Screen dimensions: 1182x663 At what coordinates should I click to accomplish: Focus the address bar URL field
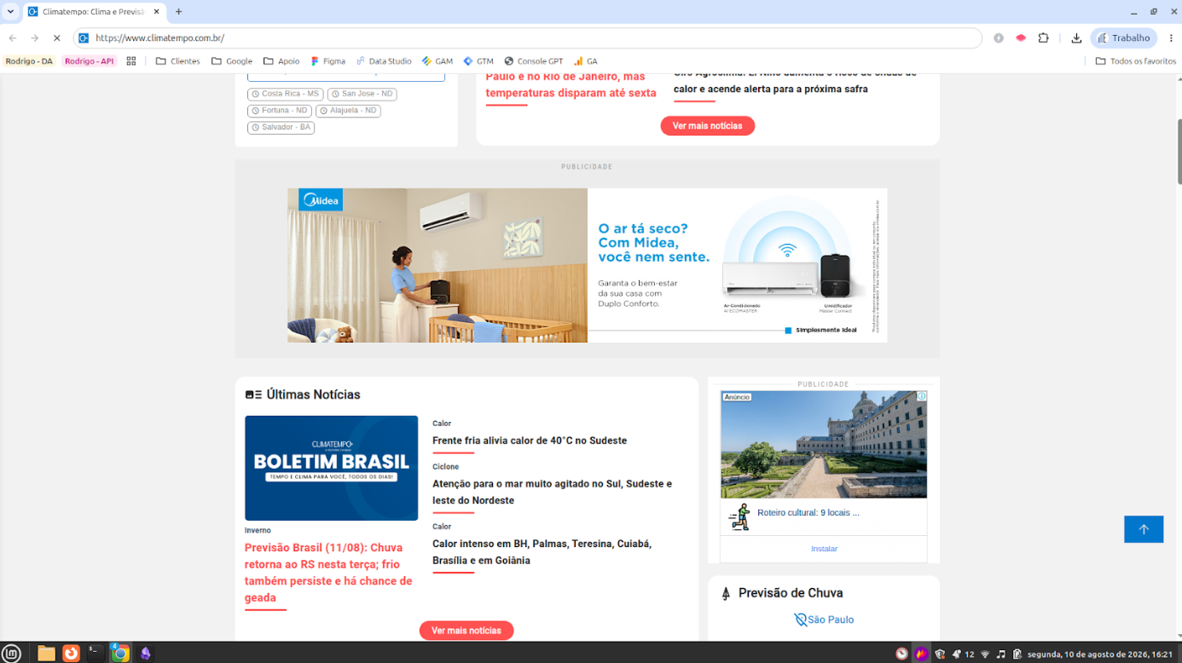click(529, 37)
